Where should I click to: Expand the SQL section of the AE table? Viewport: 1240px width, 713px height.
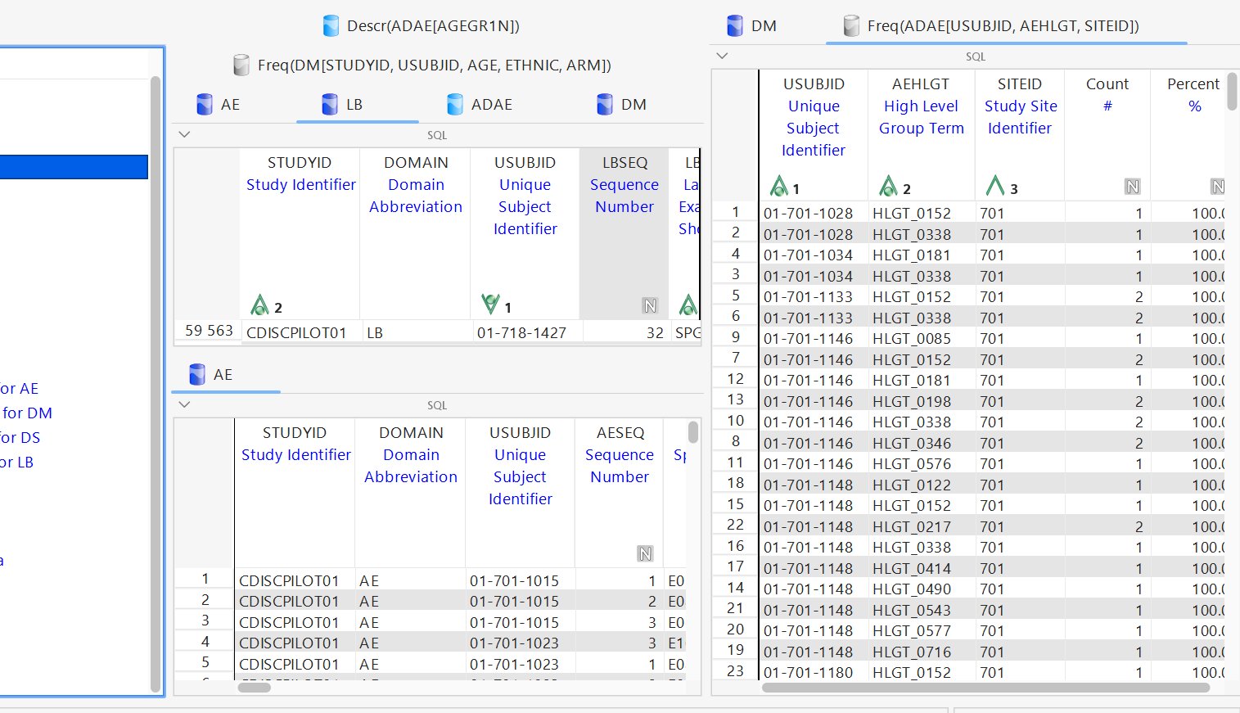pos(184,404)
